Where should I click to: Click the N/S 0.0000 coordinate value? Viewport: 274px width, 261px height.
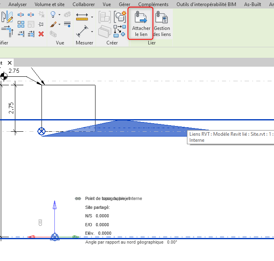point(102,216)
